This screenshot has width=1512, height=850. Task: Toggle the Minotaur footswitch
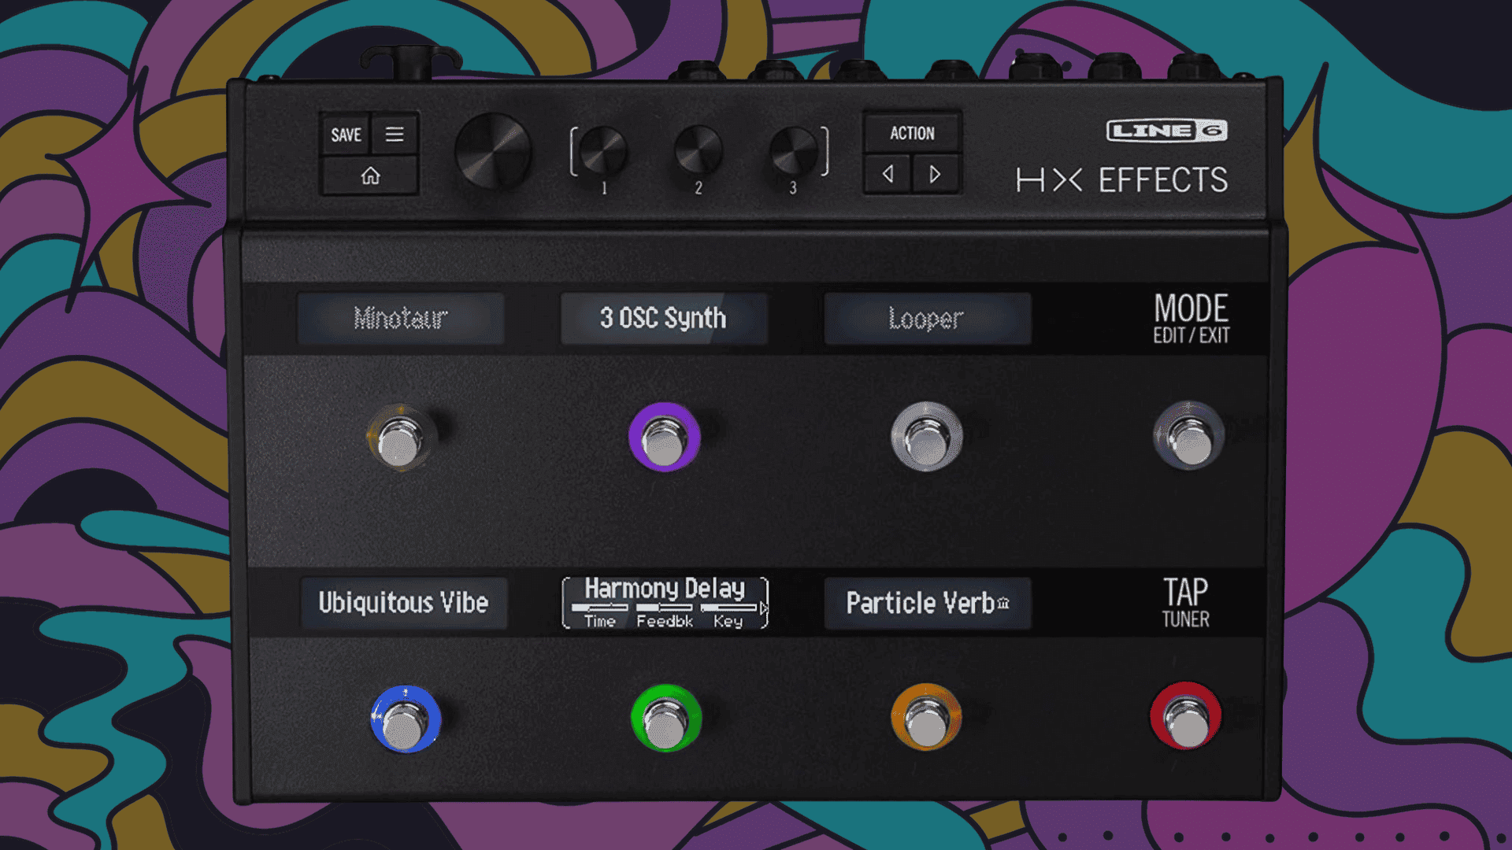[x=399, y=438]
